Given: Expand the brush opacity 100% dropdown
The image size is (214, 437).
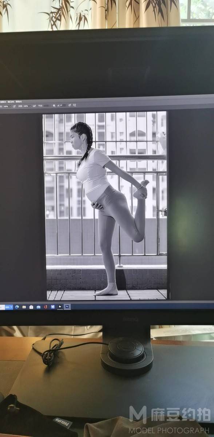Looking at the screenshot, I should (10, 106).
